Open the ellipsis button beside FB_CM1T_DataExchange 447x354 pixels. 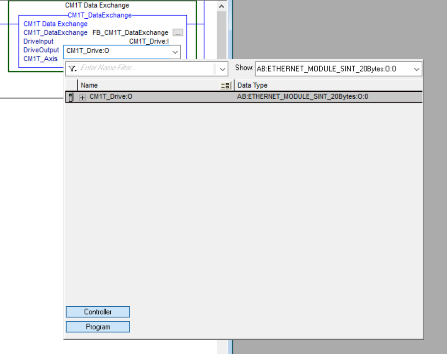[178, 32]
